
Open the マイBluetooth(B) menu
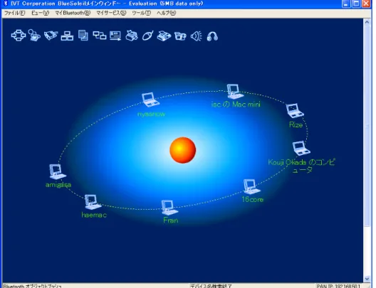pos(73,13)
